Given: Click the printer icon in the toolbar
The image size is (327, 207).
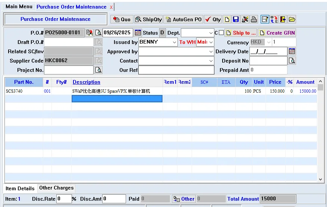Looking at the screenshot, I should 254,19.
